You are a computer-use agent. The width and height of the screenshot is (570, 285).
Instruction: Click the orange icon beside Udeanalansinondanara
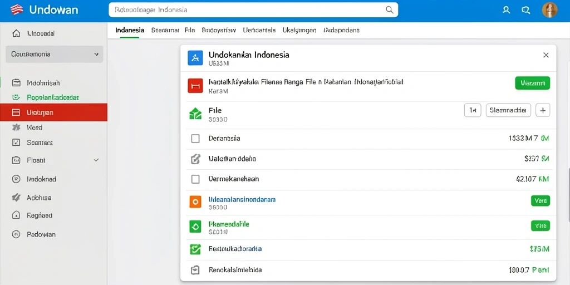point(195,202)
